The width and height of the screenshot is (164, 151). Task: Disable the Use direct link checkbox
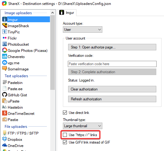pos(65,113)
